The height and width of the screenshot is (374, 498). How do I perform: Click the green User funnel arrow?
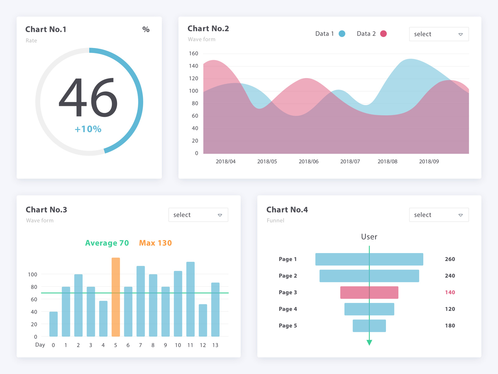pyautogui.click(x=369, y=341)
